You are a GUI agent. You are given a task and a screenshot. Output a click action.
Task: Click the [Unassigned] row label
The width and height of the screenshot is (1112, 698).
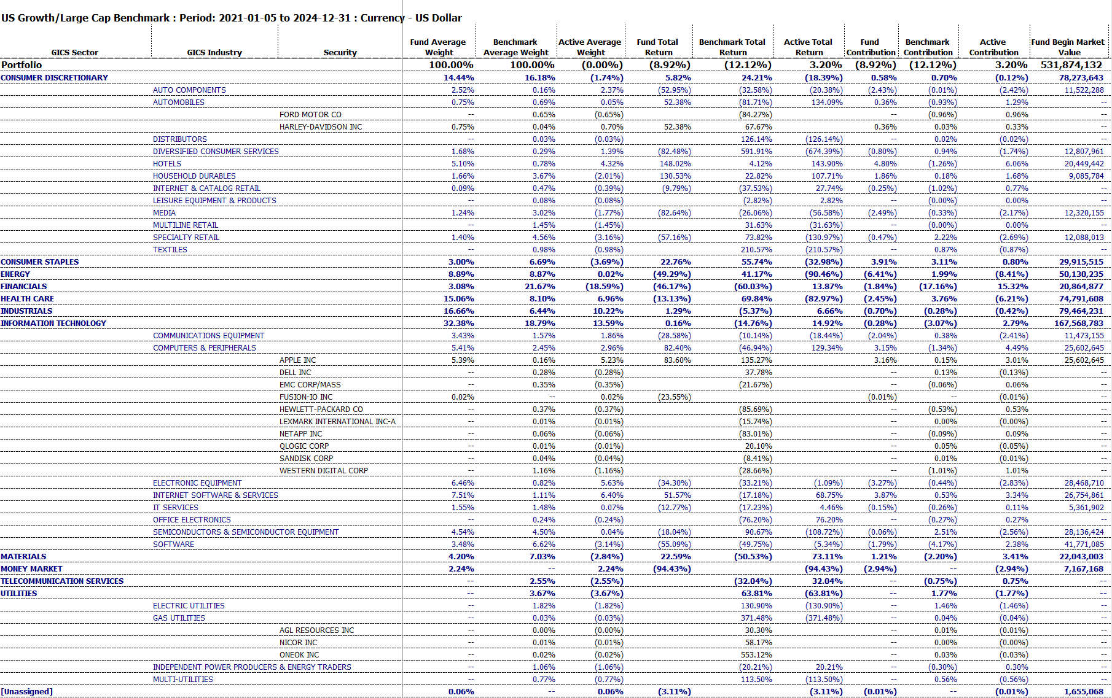(x=27, y=692)
